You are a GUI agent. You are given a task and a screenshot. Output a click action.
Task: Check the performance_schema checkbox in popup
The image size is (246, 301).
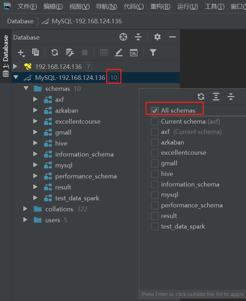(x=155, y=205)
